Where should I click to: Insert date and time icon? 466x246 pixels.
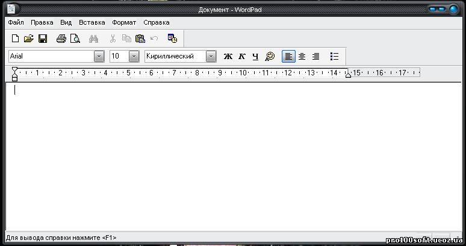[x=172, y=38]
